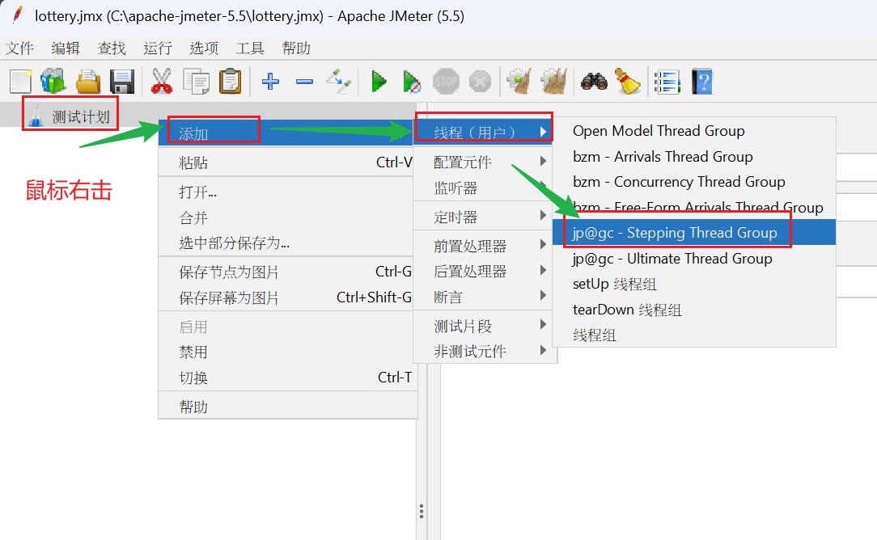Expand the 前置处理器 submenu
The width and height of the screenshot is (877, 540).
click(484, 246)
